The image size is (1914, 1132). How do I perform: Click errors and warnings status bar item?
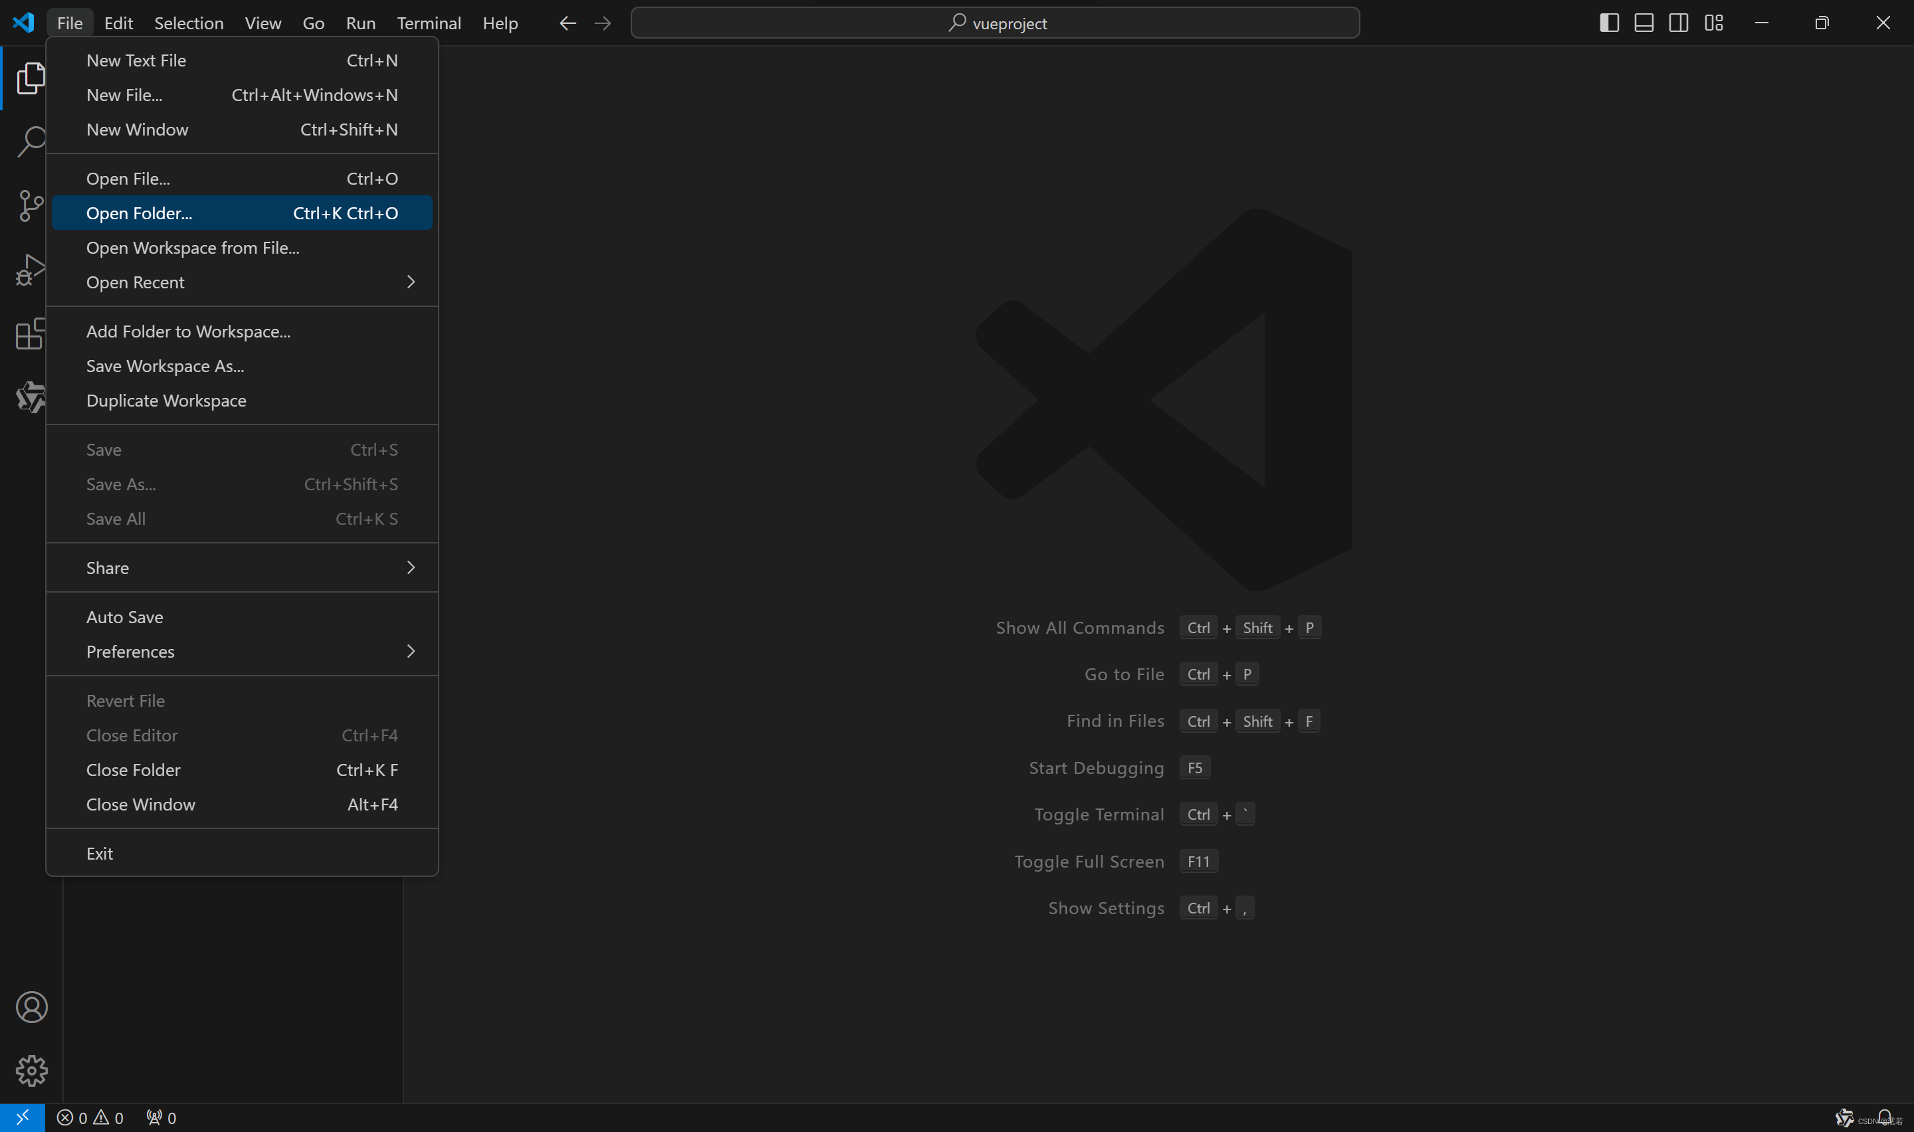90,1117
